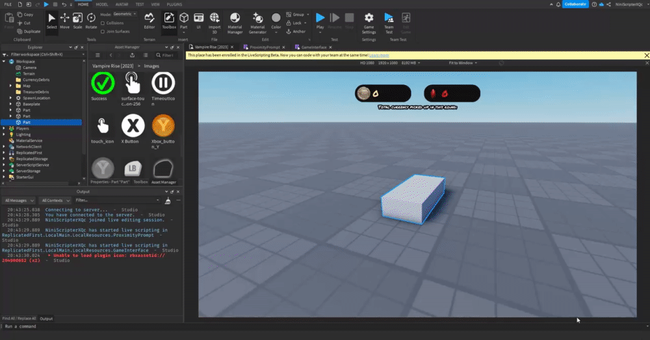Click the new file icon in title bar
The height and width of the screenshot is (340, 650).
[x=19, y=5]
